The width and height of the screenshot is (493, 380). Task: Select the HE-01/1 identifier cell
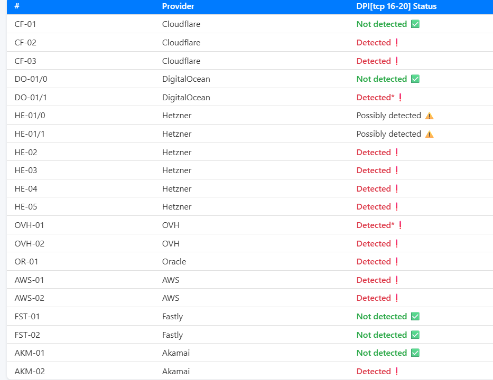30,134
